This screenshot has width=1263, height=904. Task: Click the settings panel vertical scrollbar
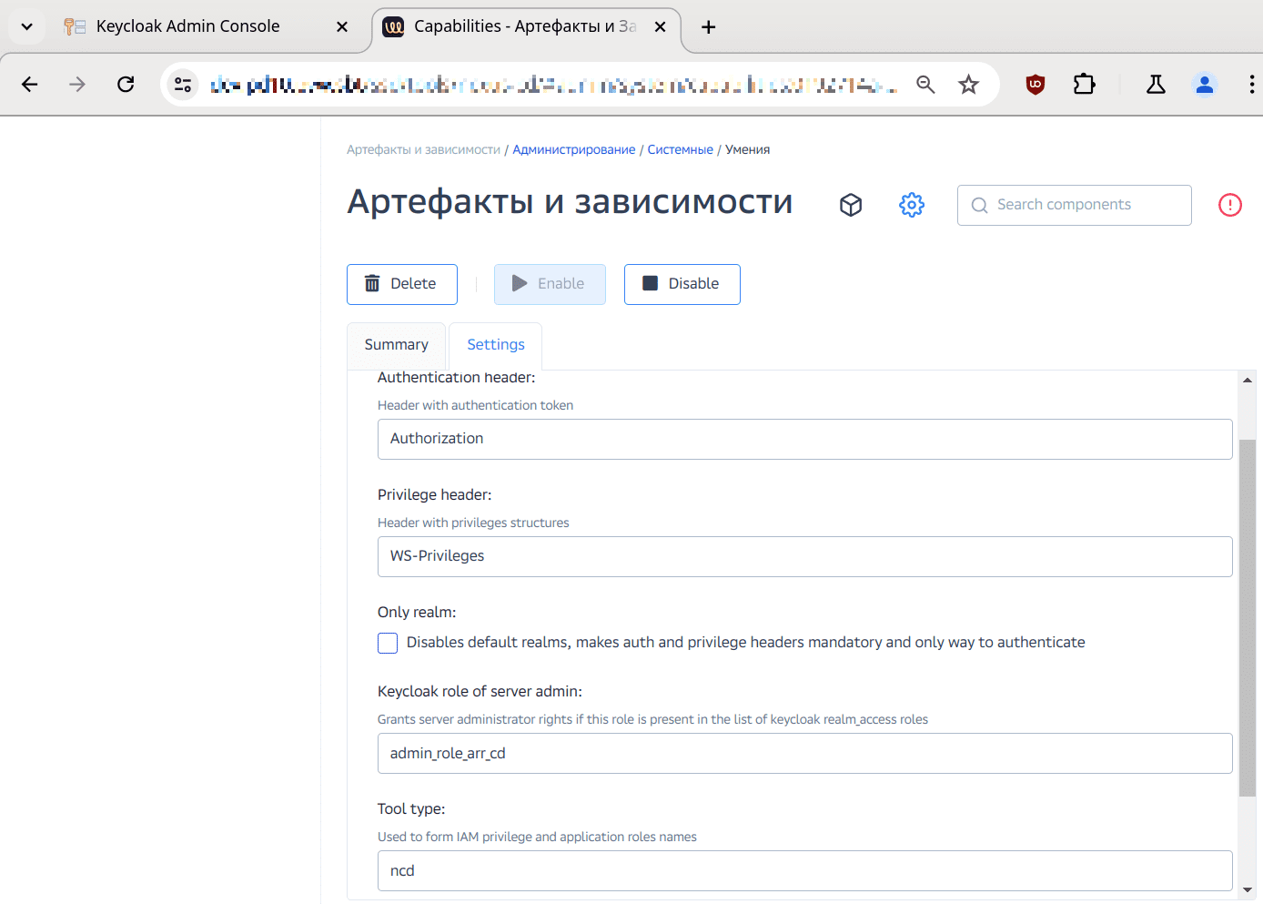click(1247, 619)
